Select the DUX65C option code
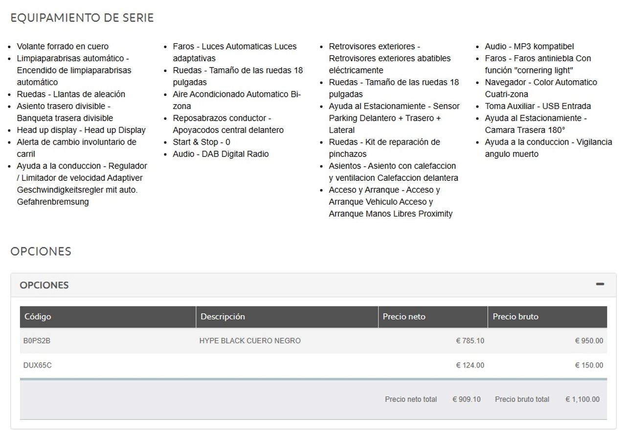626x438 pixels. point(38,365)
